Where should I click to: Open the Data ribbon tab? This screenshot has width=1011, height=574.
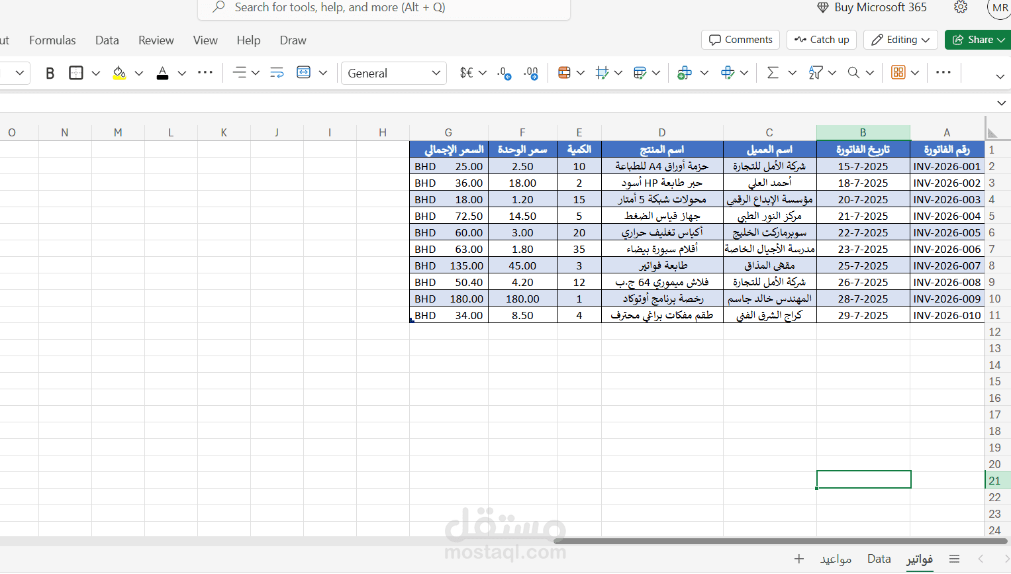[x=107, y=40]
